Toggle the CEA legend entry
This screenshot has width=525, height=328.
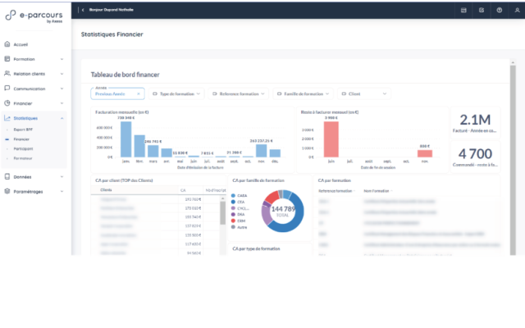click(x=240, y=202)
